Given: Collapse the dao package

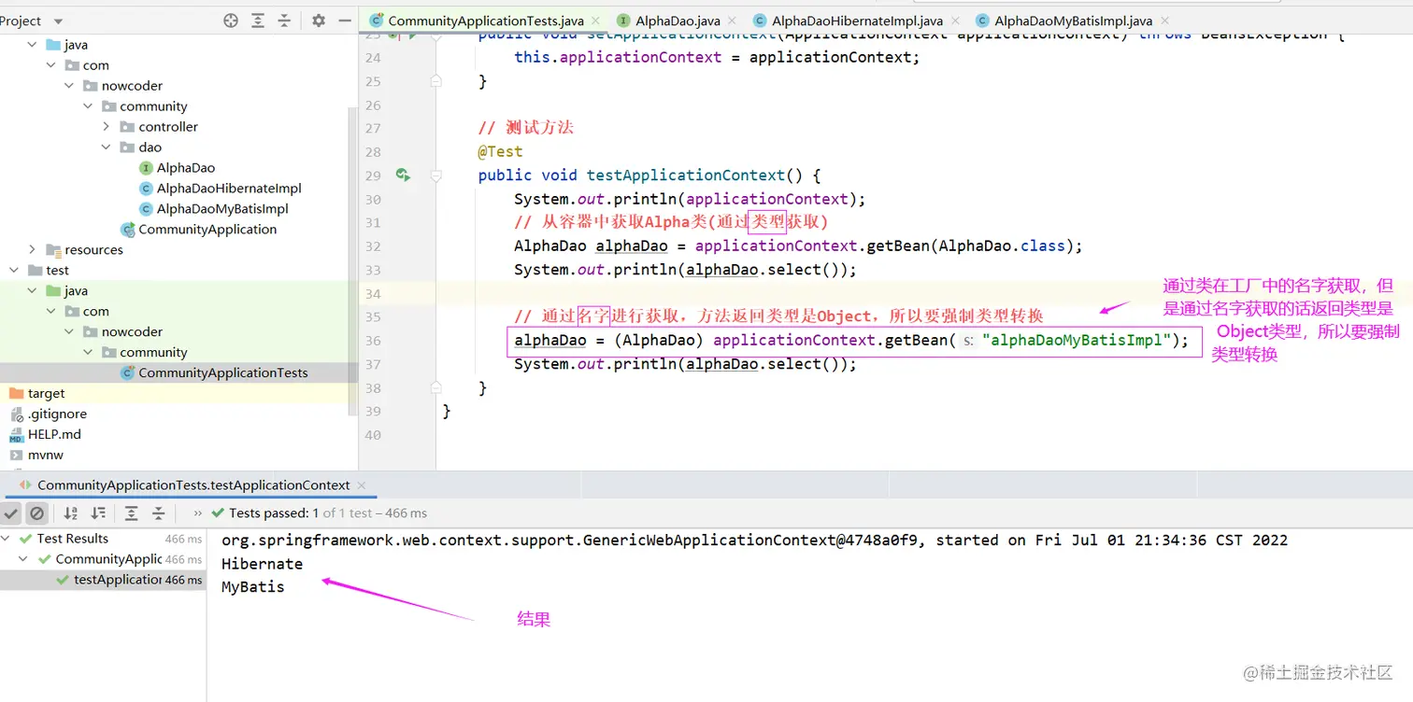Looking at the screenshot, I should click(107, 147).
